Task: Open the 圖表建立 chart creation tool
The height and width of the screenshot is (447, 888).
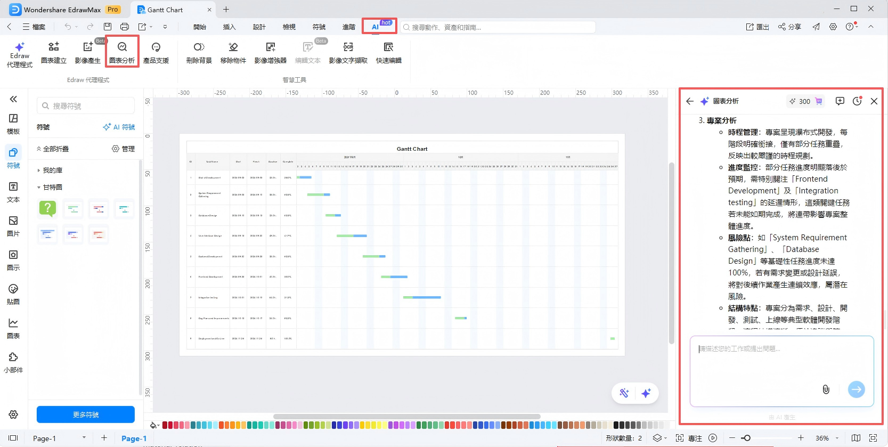Action: coord(53,52)
